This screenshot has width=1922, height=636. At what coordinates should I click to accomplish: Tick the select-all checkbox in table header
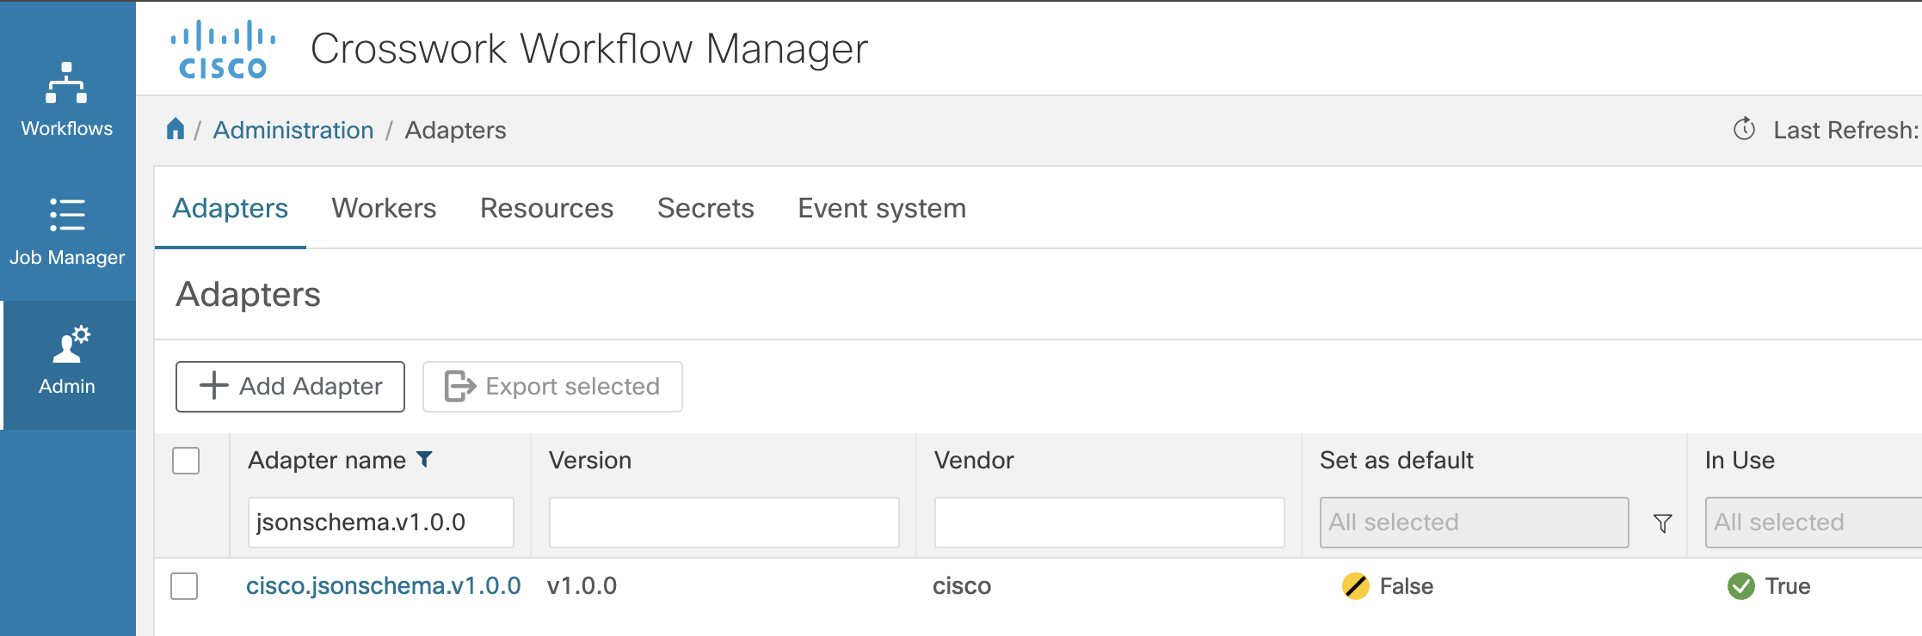click(x=186, y=461)
